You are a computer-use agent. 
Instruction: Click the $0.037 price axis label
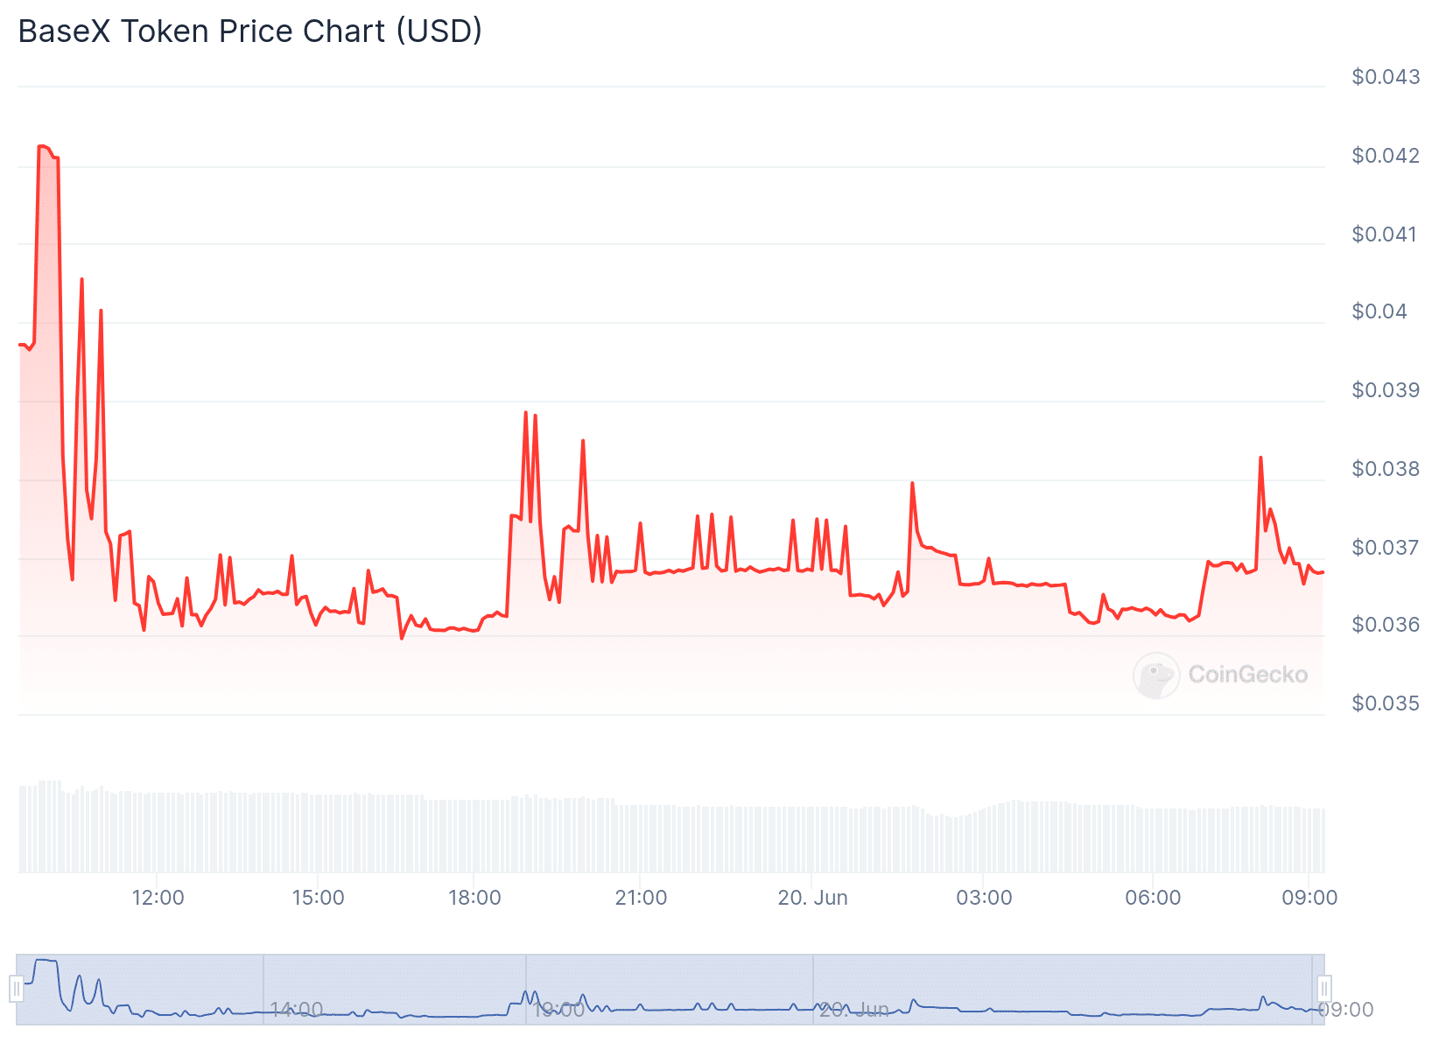(1386, 548)
